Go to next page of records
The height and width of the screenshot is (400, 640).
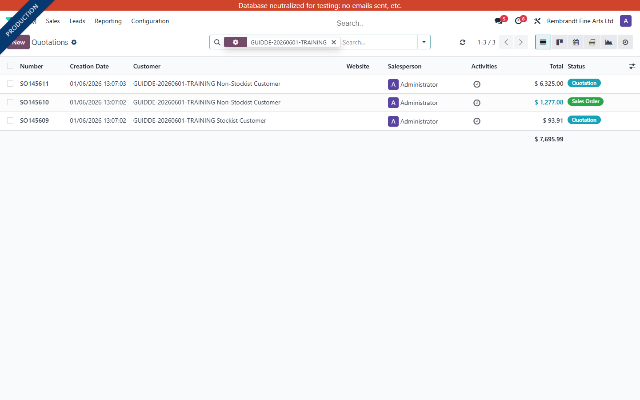[520, 42]
